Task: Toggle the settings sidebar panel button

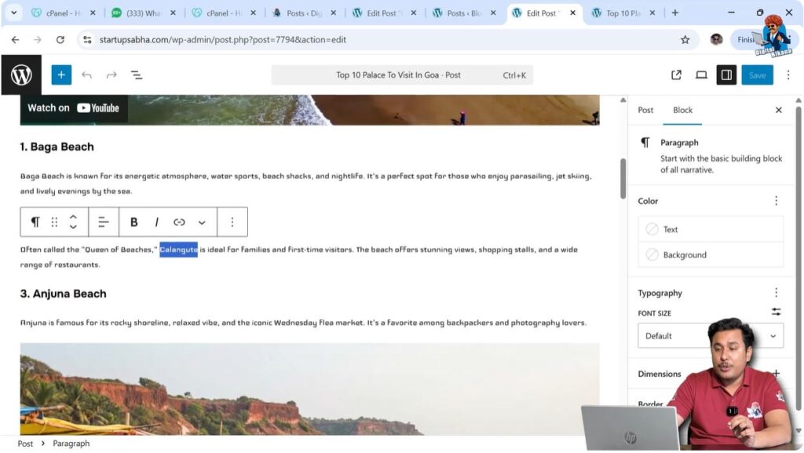Action: tap(726, 75)
